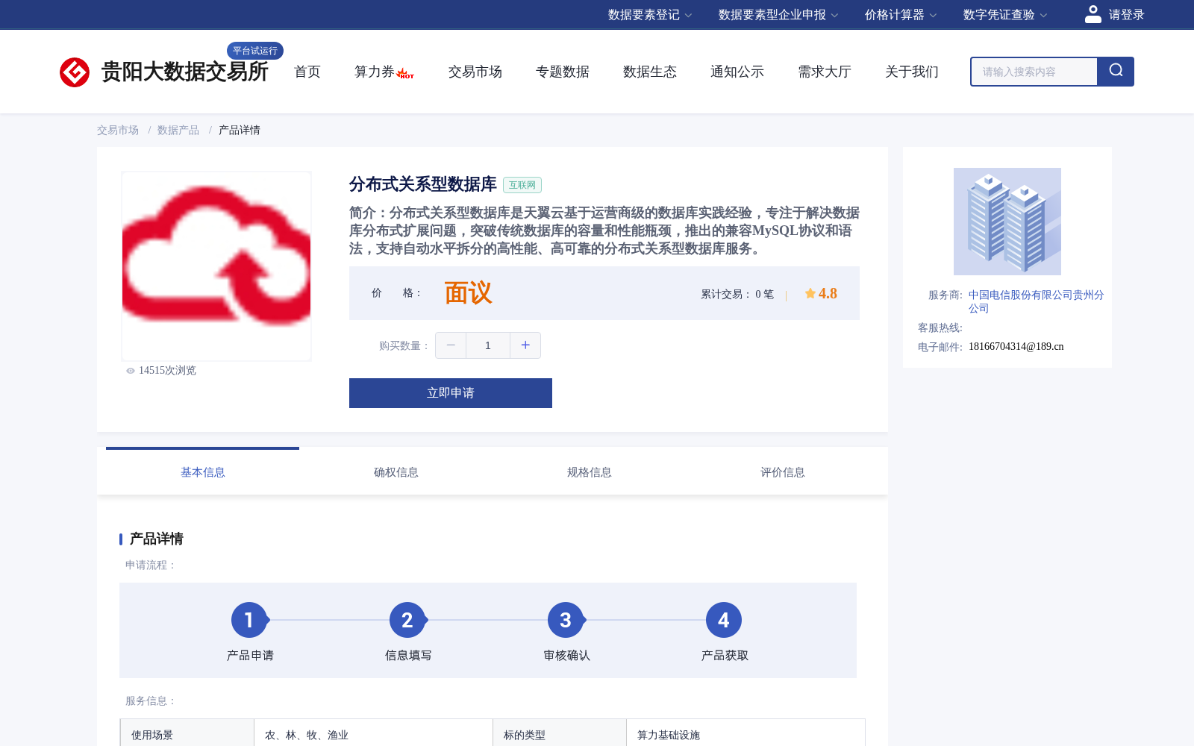Go to 首页 in main navigation
Image resolution: width=1194 pixels, height=746 pixels.
(x=307, y=72)
